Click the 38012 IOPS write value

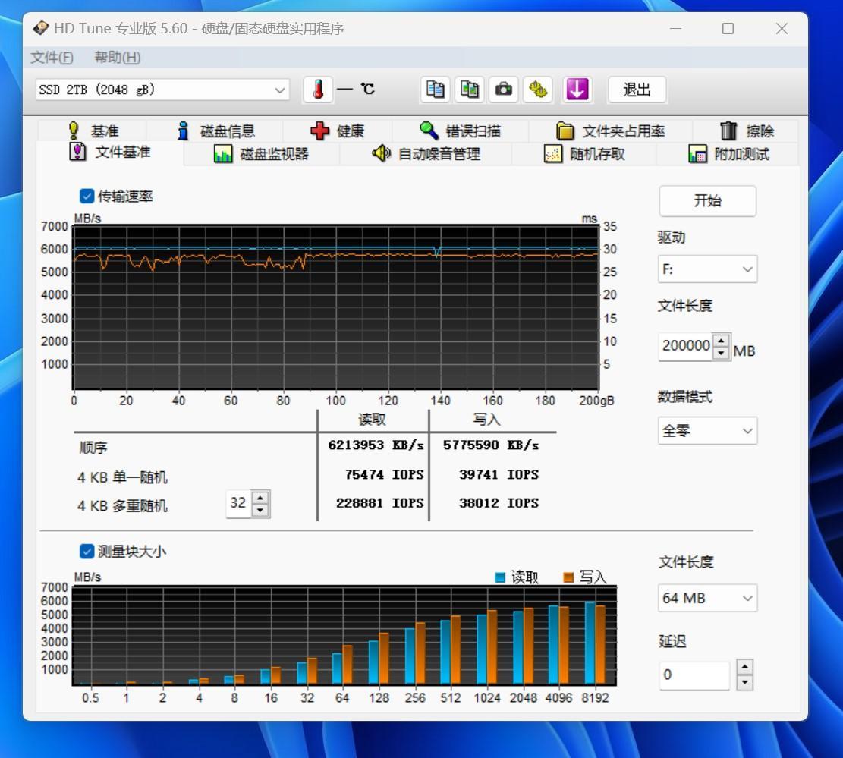click(499, 503)
